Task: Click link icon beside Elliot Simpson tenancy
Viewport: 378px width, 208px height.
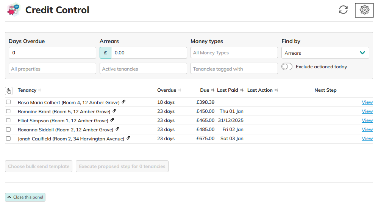Action: [112, 120]
